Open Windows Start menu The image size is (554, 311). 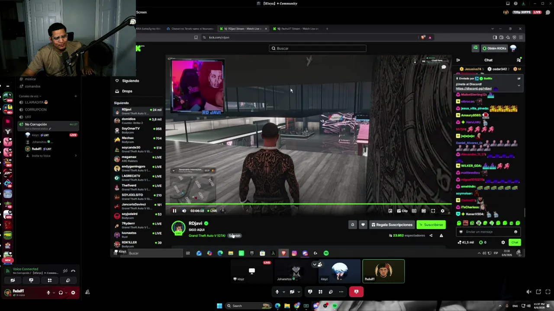(219, 306)
